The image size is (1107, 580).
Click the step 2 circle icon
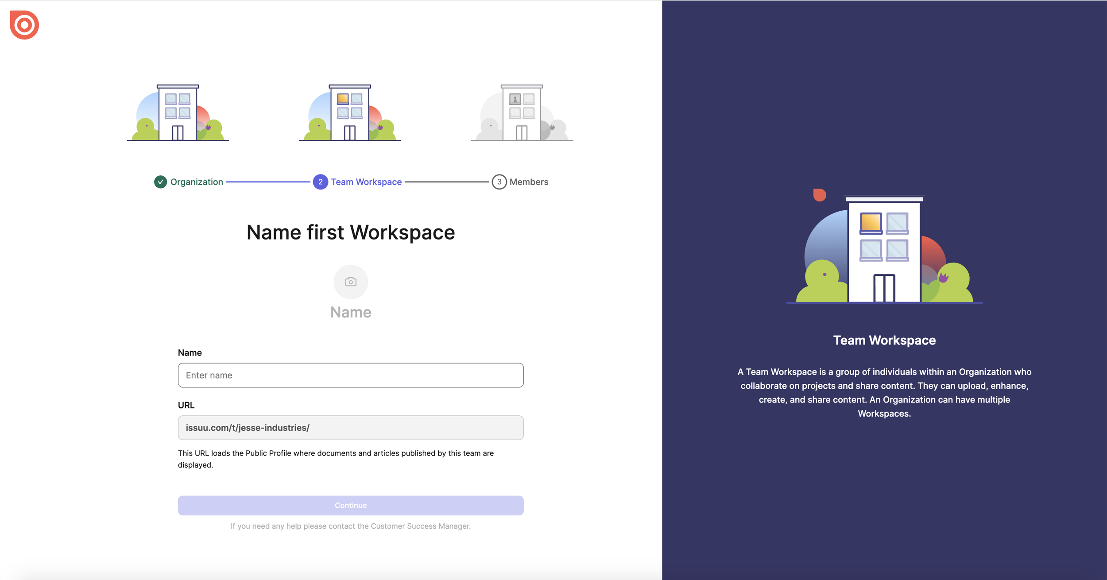[320, 182]
